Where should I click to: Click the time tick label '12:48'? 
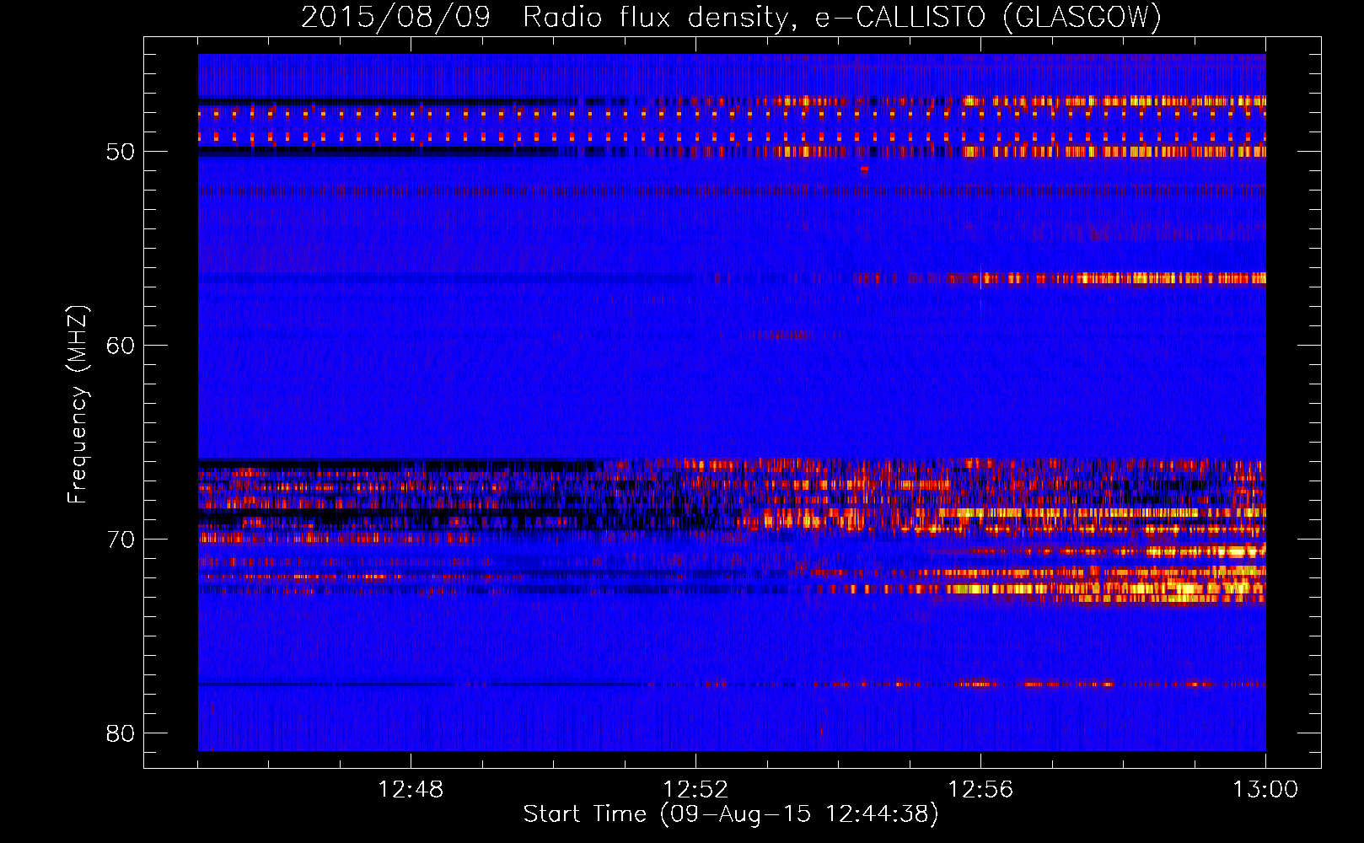411,790
